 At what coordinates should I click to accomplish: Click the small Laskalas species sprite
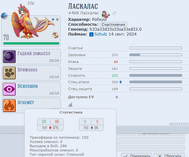pyautogui.click(x=106, y=14)
